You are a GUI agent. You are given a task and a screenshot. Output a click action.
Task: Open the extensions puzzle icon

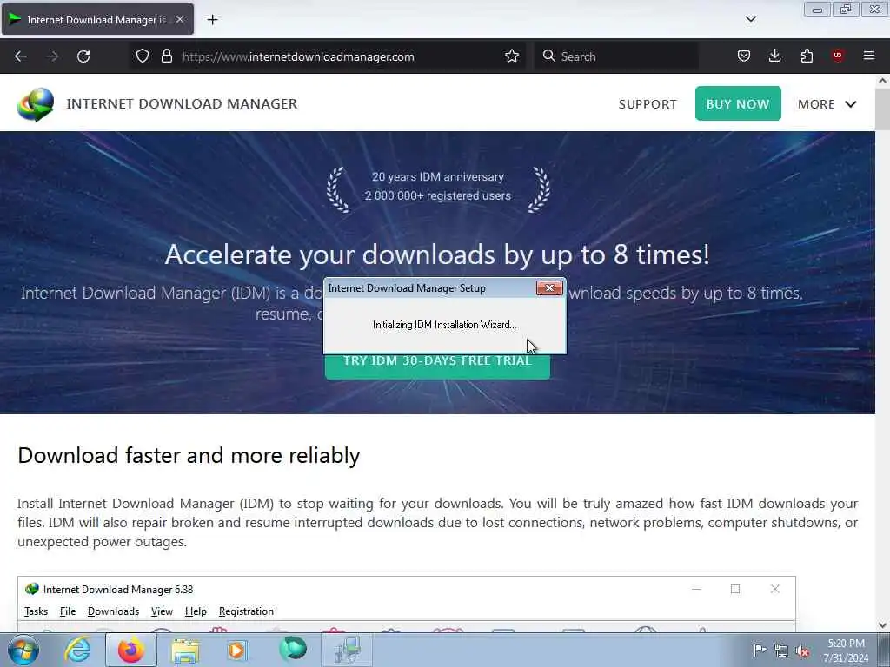pos(807,56)
